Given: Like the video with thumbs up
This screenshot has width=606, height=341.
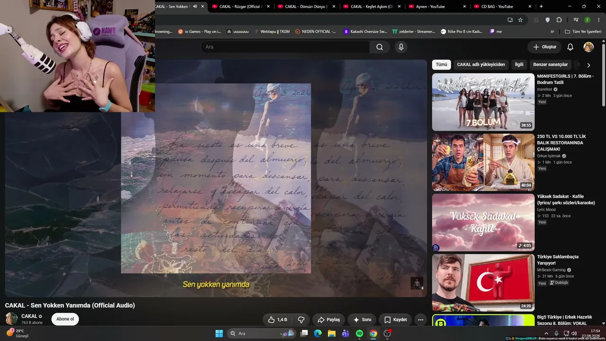Looking at the screenshot, I should (x=277, y=320).
